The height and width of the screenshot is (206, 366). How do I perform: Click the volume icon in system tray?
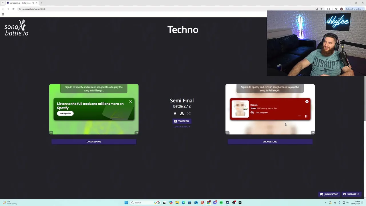click(347, 203)
